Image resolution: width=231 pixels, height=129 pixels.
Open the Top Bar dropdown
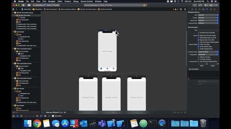tap(208, 18)
